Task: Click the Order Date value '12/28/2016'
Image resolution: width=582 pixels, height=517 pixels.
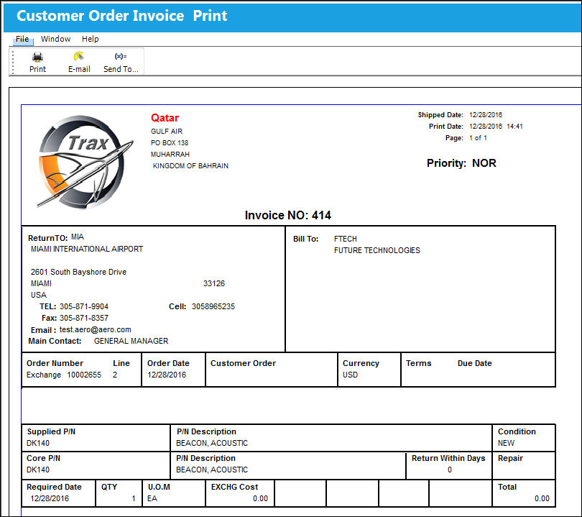Action: click(167, 375)
